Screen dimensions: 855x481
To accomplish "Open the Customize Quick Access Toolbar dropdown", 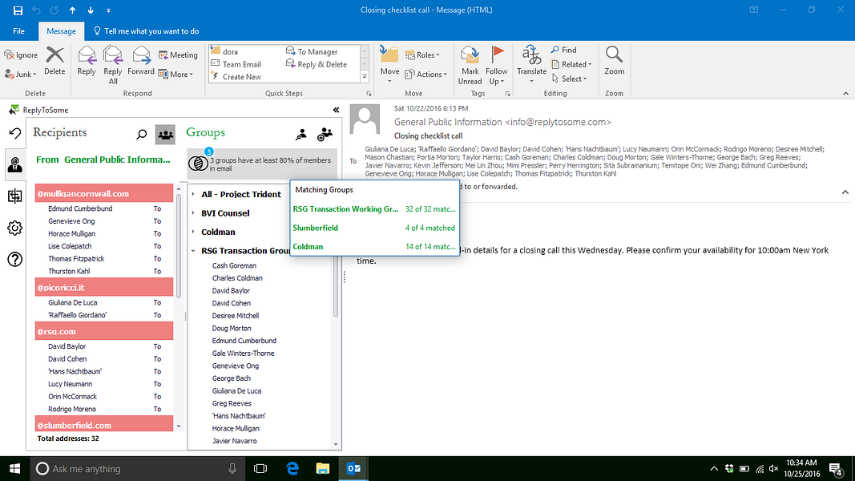I will 108,10.
